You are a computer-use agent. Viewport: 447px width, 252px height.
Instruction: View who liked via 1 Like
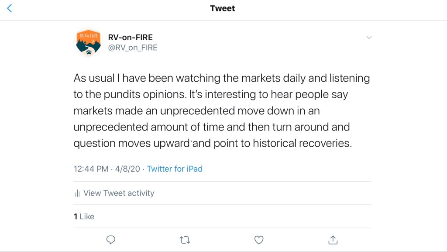coord(84,216)
